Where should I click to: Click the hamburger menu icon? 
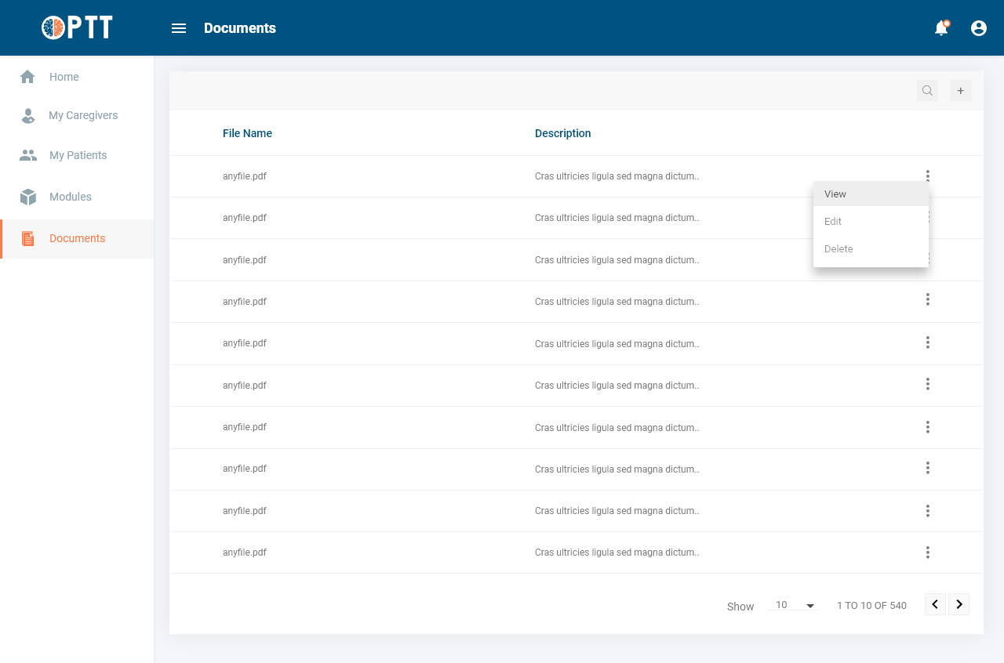[179, 28]
